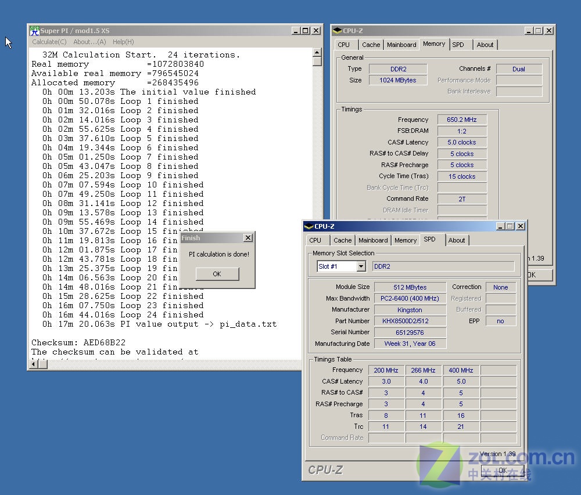Click the 1024 MBytes size field

click(x=398, y=80)
